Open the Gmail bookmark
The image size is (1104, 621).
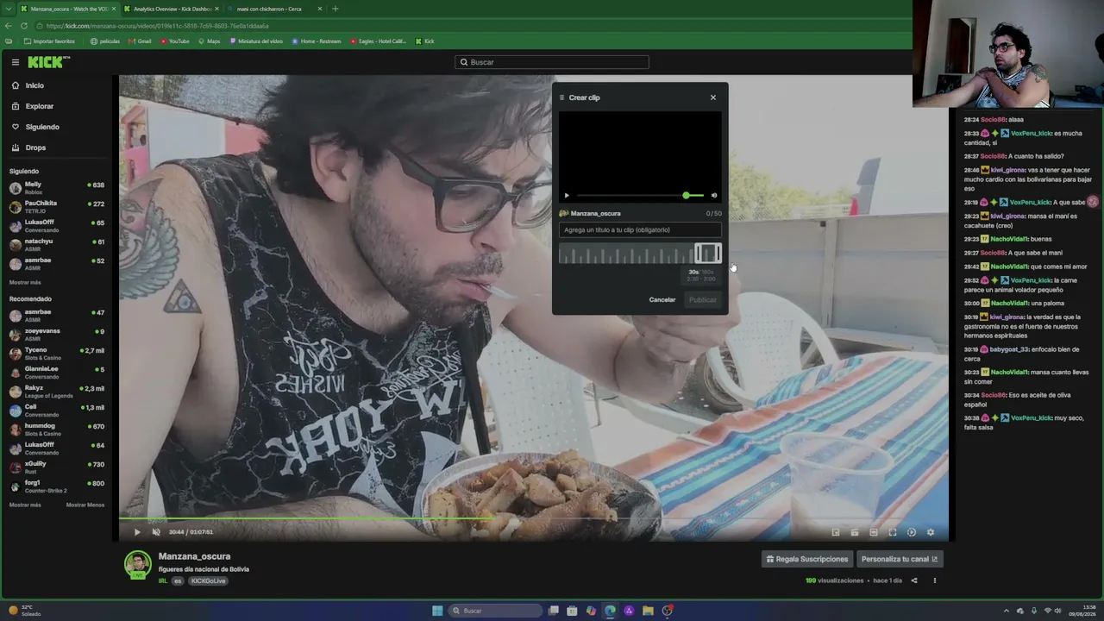pos(140,41)
